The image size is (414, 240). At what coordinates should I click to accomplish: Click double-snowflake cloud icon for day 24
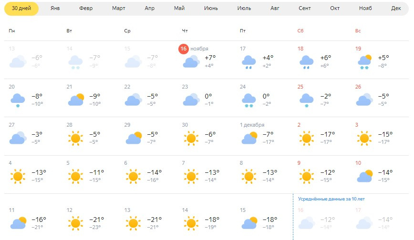248,100
